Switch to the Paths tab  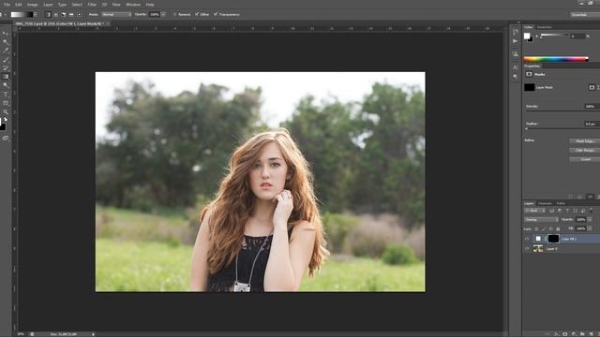pyautogui.click(x=561, y=204)
